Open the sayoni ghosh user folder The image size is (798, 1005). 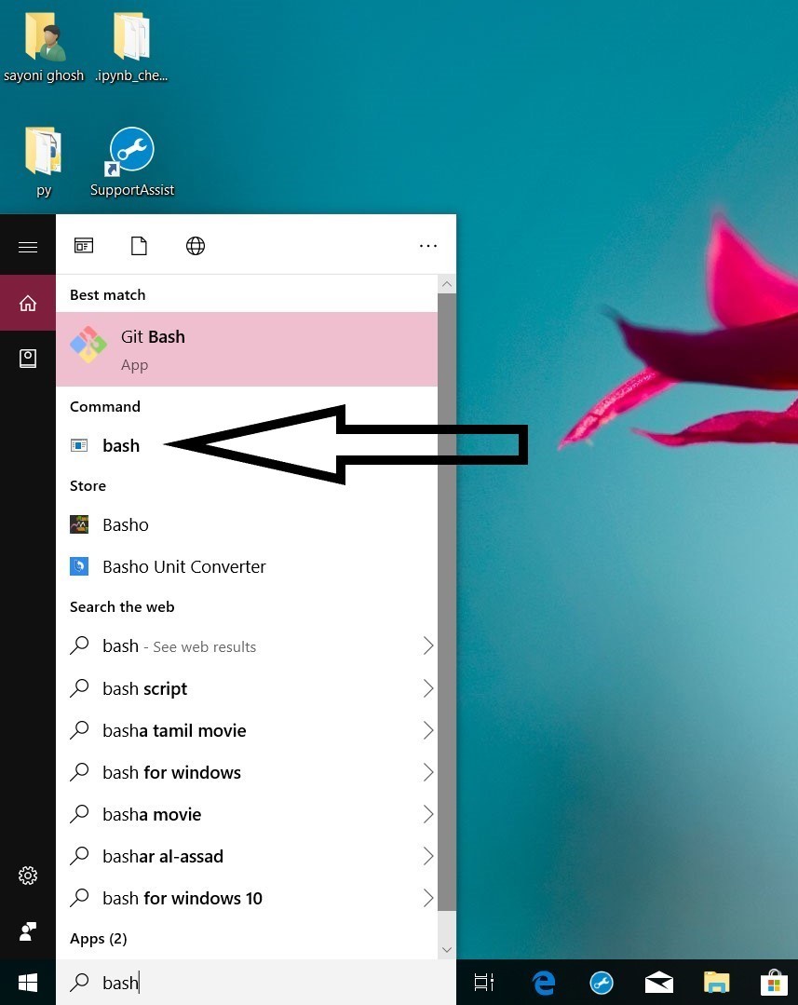[44, 48]
